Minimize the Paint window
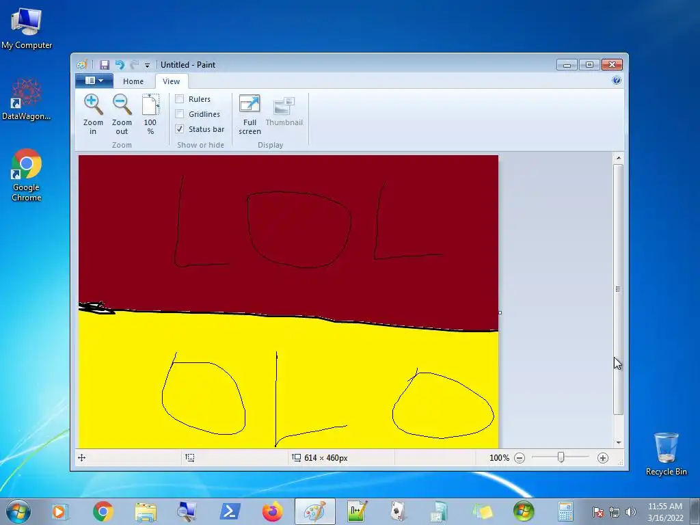This screenshot has height=525, width=700. pyautogui.click(x=567, y=65)
